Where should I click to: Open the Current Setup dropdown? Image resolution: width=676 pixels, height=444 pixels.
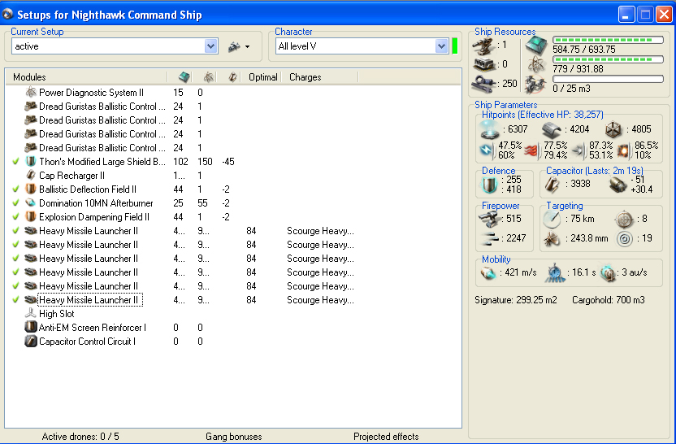click(x=210, y=46)
